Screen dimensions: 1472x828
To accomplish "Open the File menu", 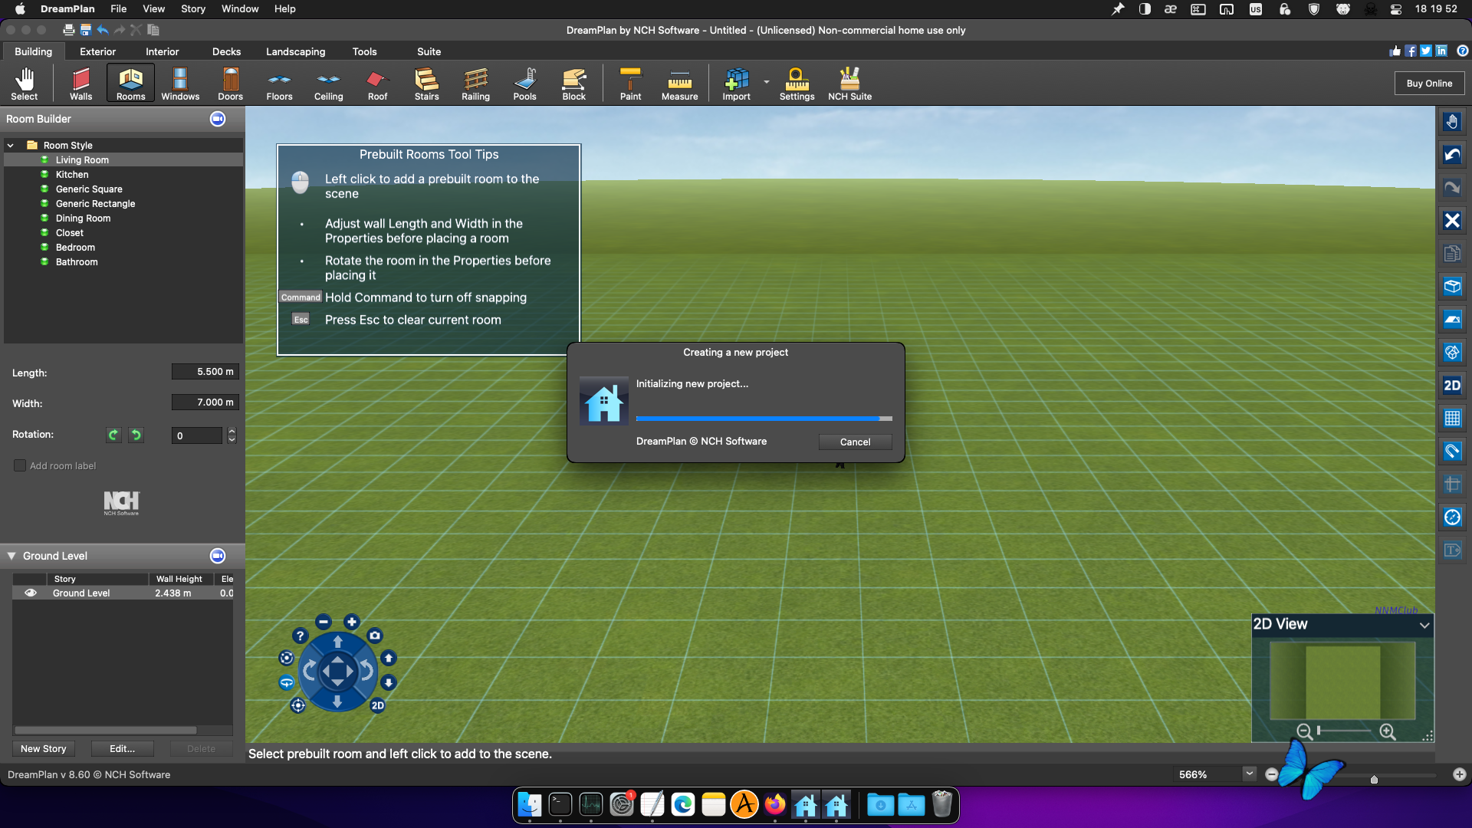I will (x=118, y=8).
